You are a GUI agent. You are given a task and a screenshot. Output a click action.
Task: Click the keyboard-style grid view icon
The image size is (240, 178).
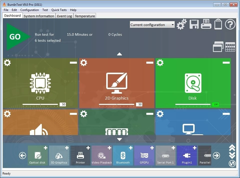tap(230, 47)
